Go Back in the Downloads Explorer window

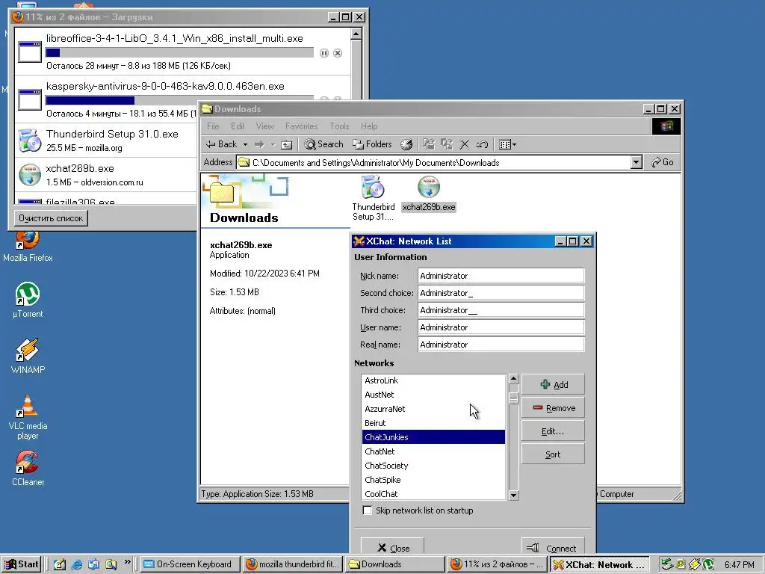[222, 144]
